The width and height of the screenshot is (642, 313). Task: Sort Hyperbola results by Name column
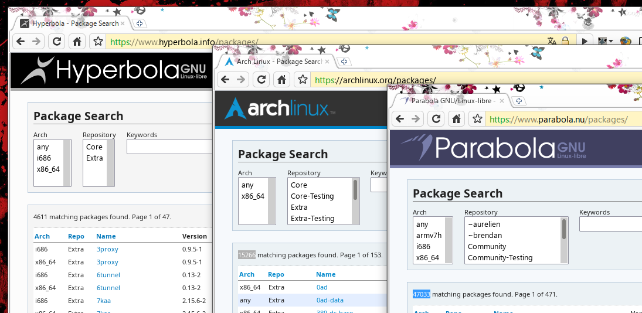[x=106, y=236]
